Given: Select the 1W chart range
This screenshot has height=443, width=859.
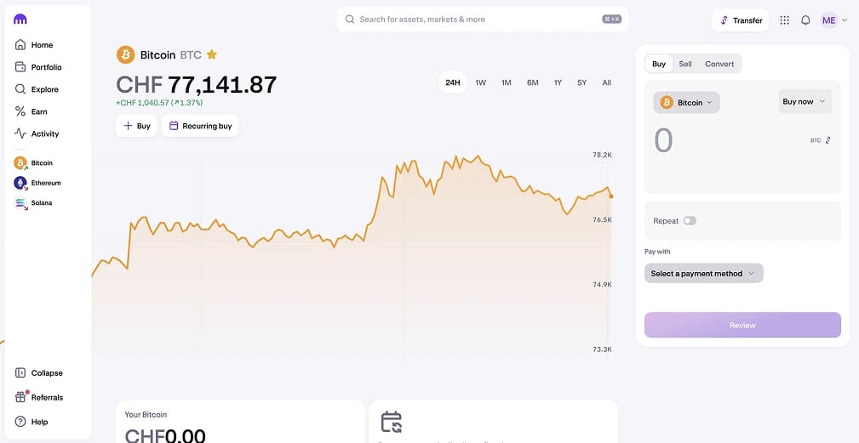Looking at the screenshot, I should (x=480, y=82).
